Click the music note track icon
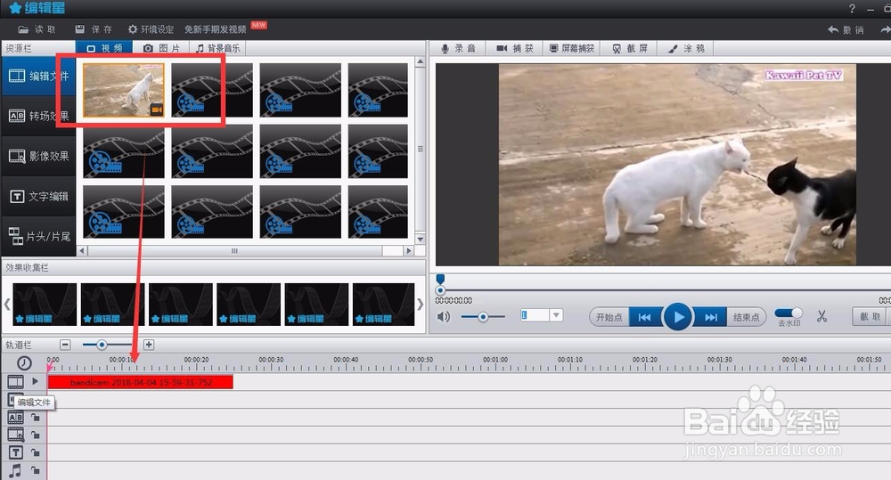Screen dimensions: 891x480 [15, 470]
